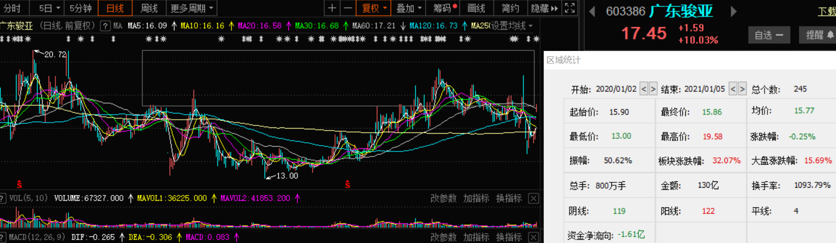Open the MA help question mark icon

pyautogui.click(x=105, y=26)
